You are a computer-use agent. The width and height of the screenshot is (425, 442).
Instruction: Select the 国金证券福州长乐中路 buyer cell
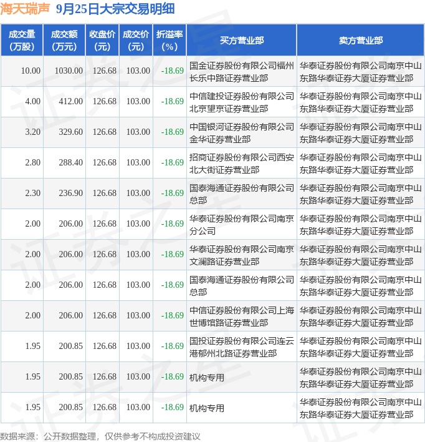[242, 71]
